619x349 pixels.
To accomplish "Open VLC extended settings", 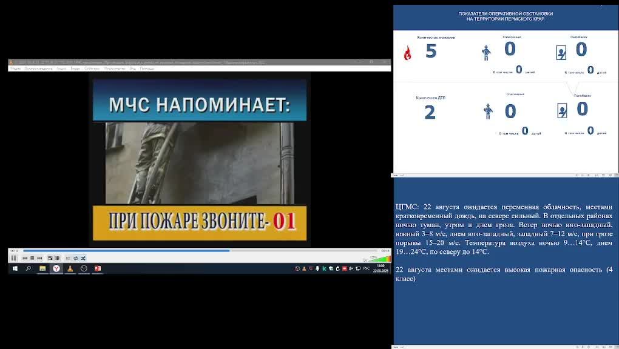I will pos(58,258).
